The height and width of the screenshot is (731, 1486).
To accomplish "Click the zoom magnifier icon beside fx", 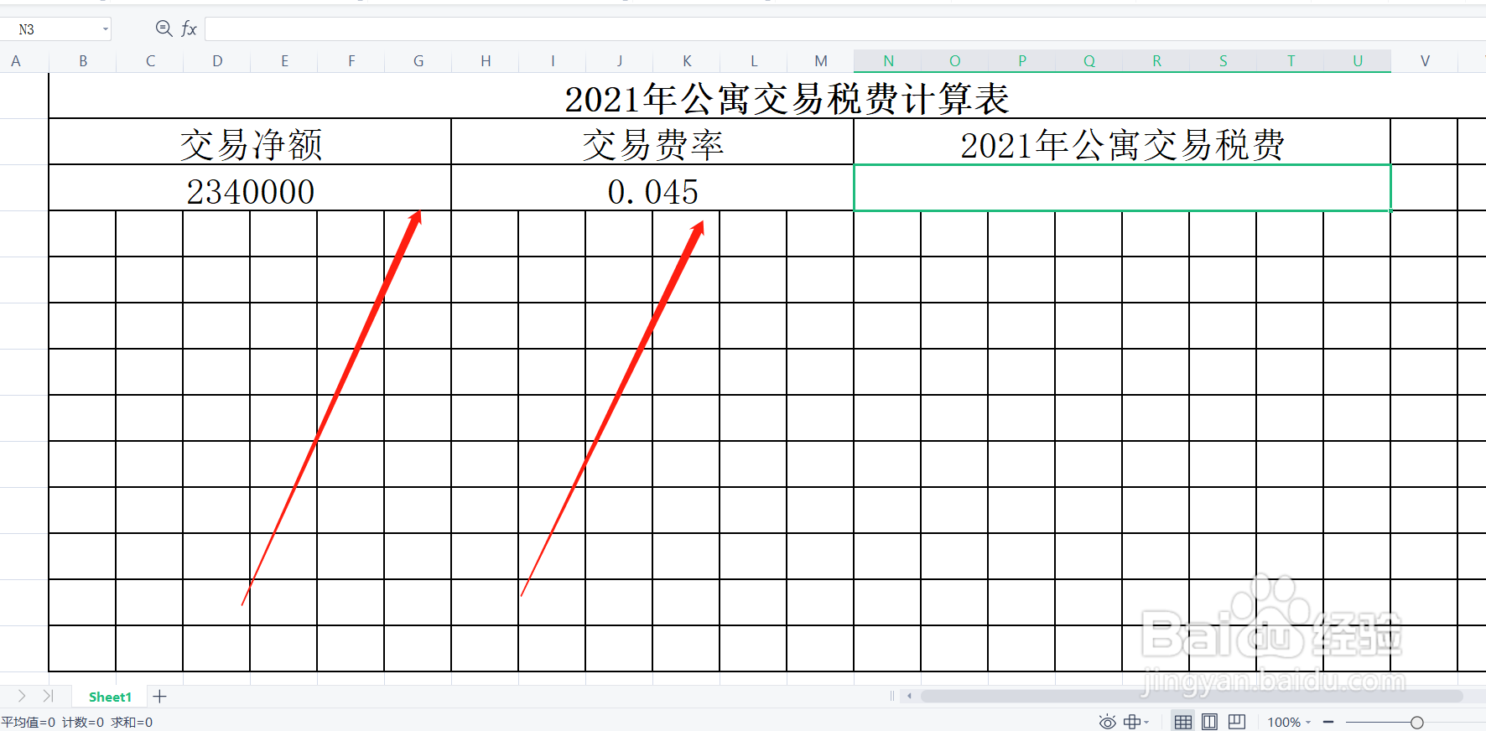I will [164, 29].
